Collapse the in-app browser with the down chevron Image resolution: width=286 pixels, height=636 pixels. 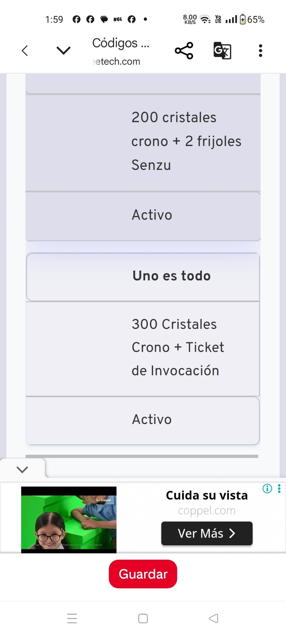point(64,50)
